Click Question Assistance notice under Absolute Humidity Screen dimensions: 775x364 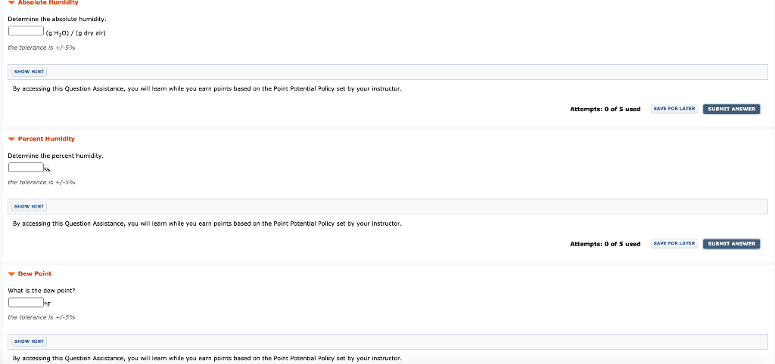pyautogui.click(x=207, y=89)
